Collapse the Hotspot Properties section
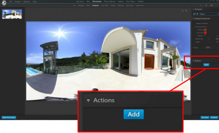This screenshot has height=133, width=219. (x=193, y=19)
